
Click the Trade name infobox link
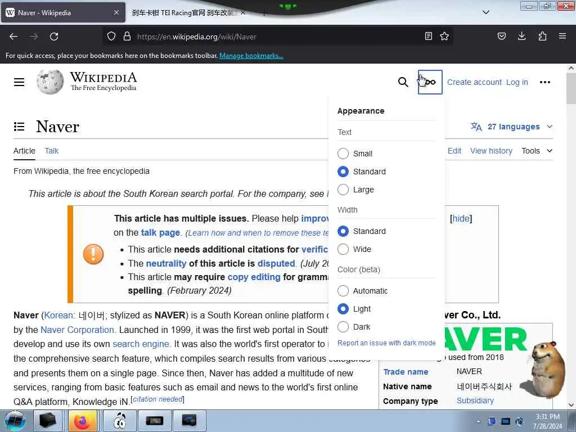pos(406,372)
